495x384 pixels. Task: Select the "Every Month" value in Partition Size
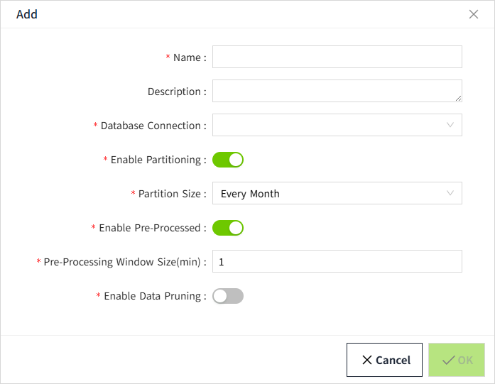[x=251, y=194]
